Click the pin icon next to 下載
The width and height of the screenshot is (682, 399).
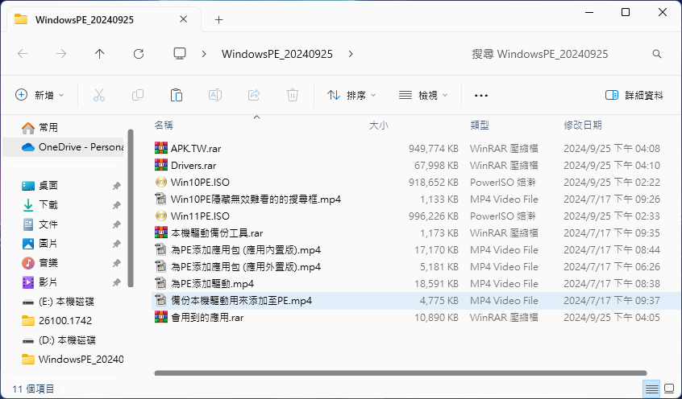(x=116, y=205)
